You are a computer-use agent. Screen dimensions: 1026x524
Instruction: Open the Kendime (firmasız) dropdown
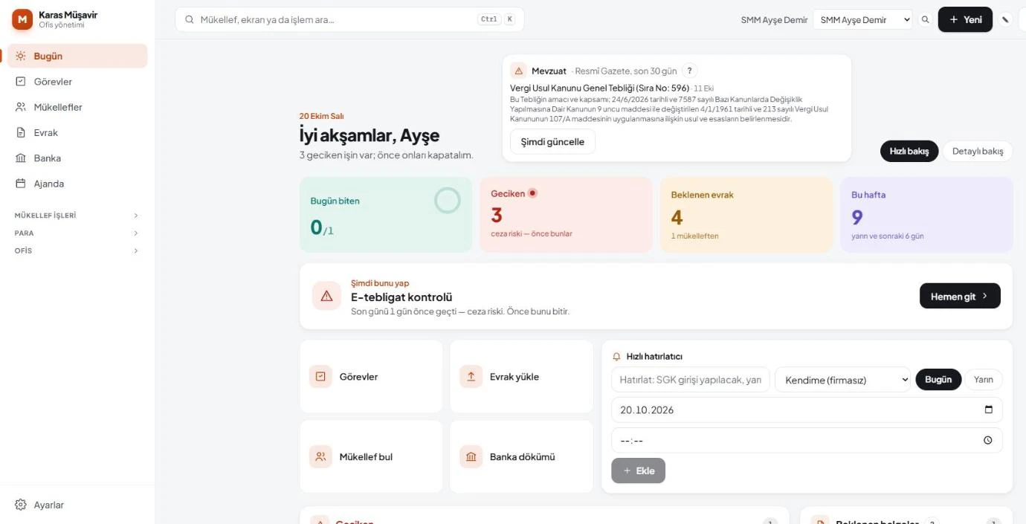pos(842,380)
